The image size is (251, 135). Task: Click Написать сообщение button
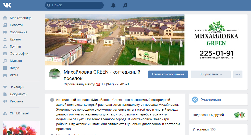click(168, 74)
